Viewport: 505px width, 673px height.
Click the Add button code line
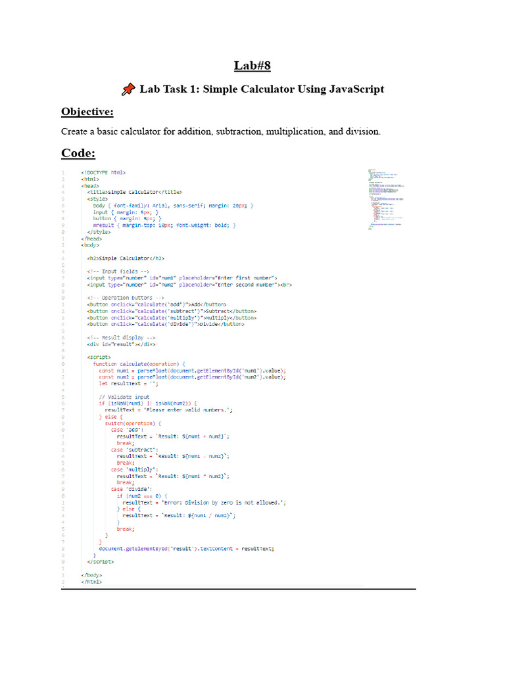(156, 304)
